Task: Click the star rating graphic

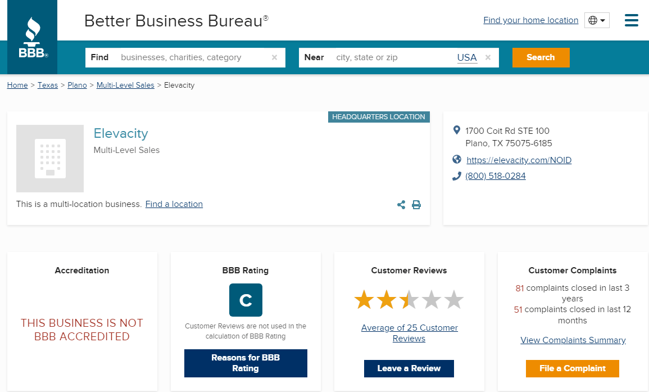Action: (409, 300)
